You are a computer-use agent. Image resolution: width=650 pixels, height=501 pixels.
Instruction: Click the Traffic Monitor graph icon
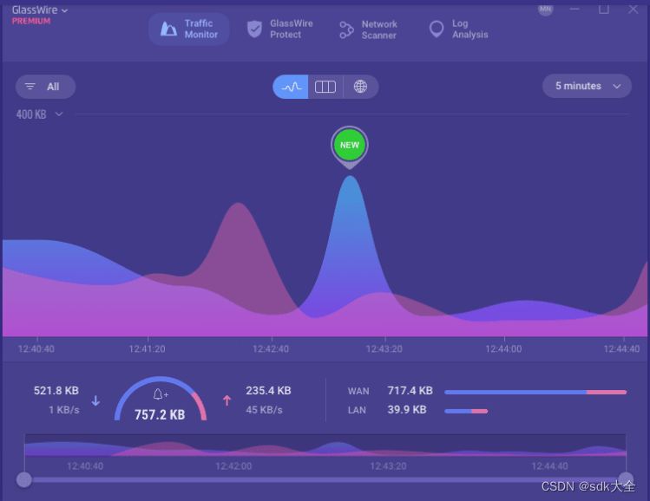pos(168,29)
